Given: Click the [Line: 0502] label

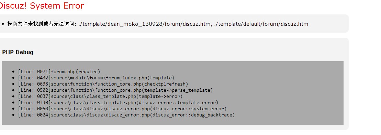Looking at the screenshot, I should (34, 90).
